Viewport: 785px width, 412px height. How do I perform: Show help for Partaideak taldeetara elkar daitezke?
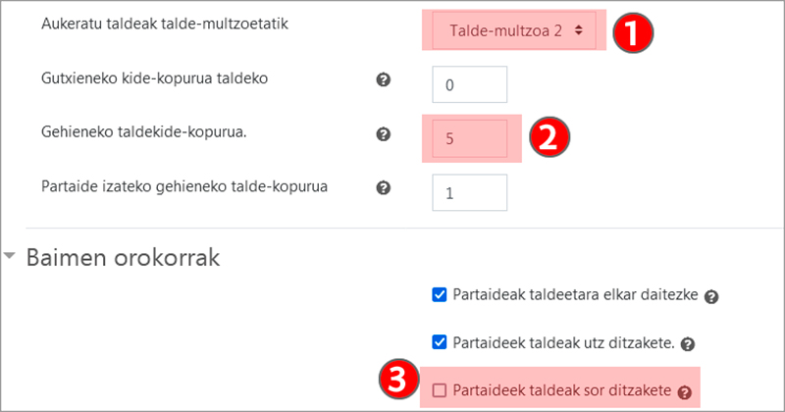tap(710, 296)
